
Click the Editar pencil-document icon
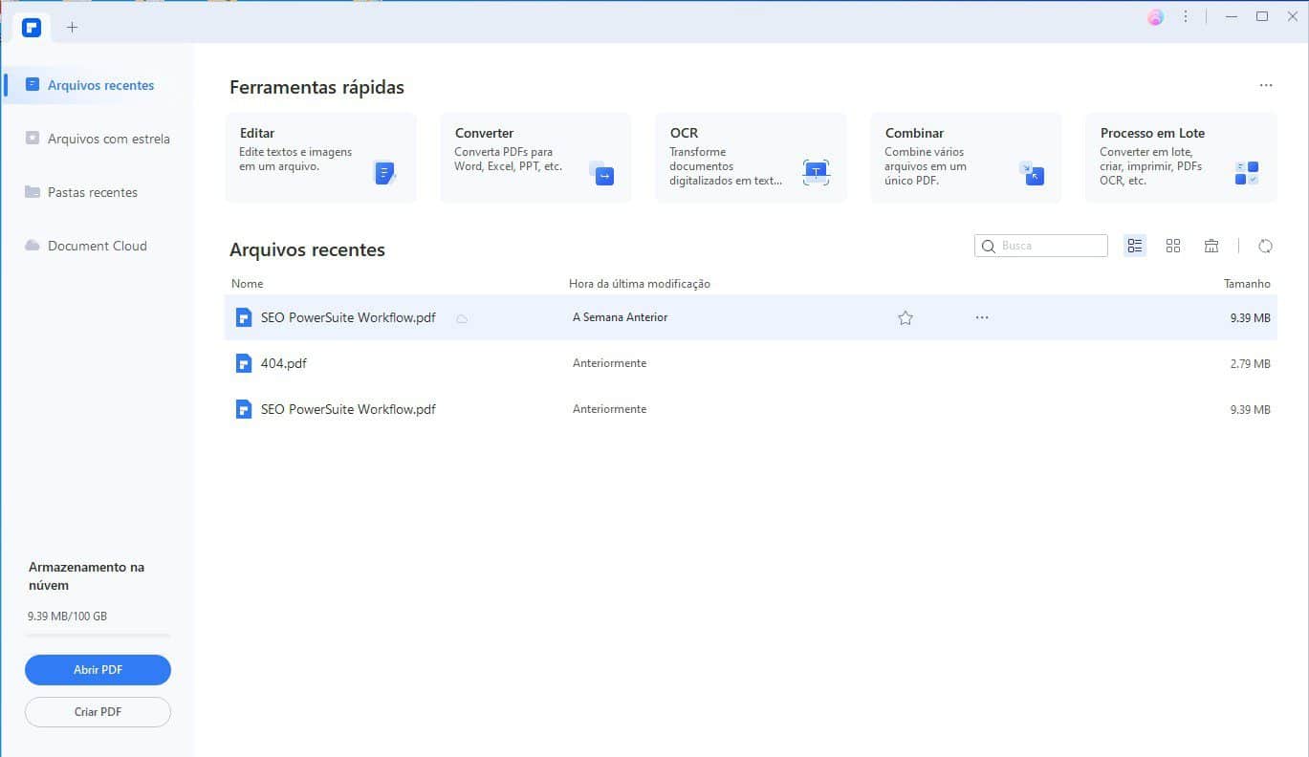pyautogui.click(x=384, y=173)
